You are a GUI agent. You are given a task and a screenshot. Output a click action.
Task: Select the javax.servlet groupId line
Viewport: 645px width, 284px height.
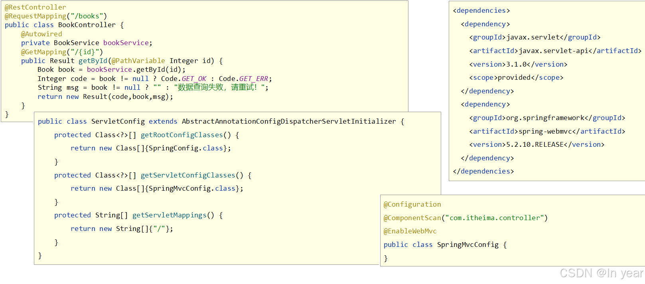tap(535, 37)
